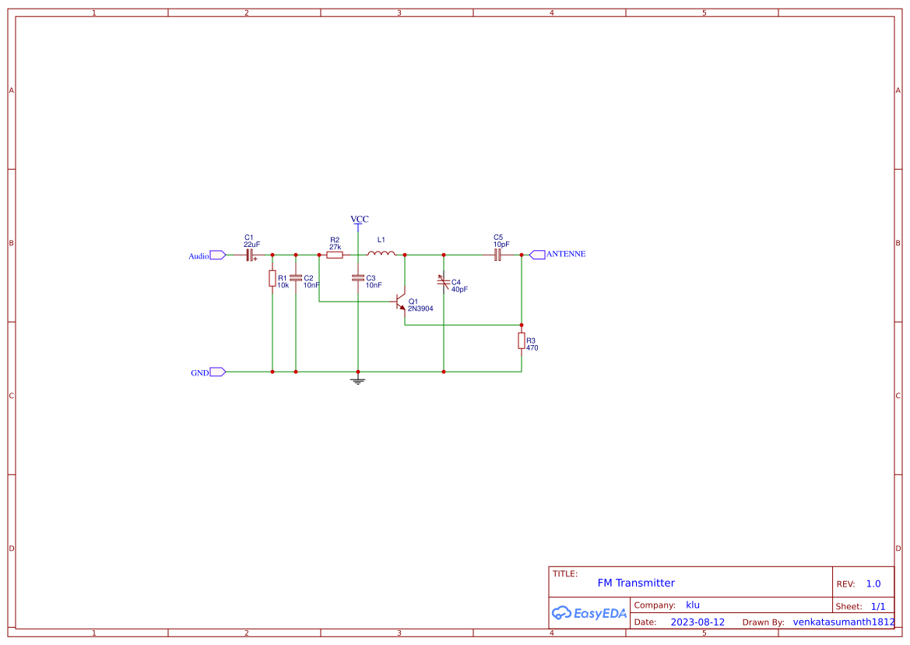Viewport: 910px width, 645px height.
Task: Select the polarized capacitor C1 22uF symbol
Action: click(249, 254)
